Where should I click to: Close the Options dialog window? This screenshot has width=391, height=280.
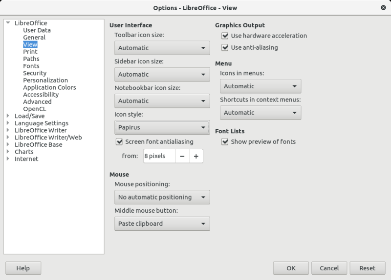click(x=382, y=7)
